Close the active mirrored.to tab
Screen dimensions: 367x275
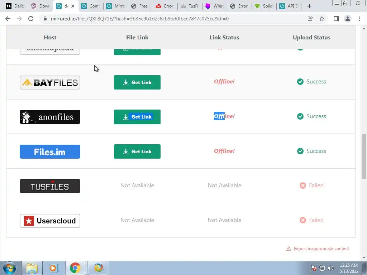point(73,6)
